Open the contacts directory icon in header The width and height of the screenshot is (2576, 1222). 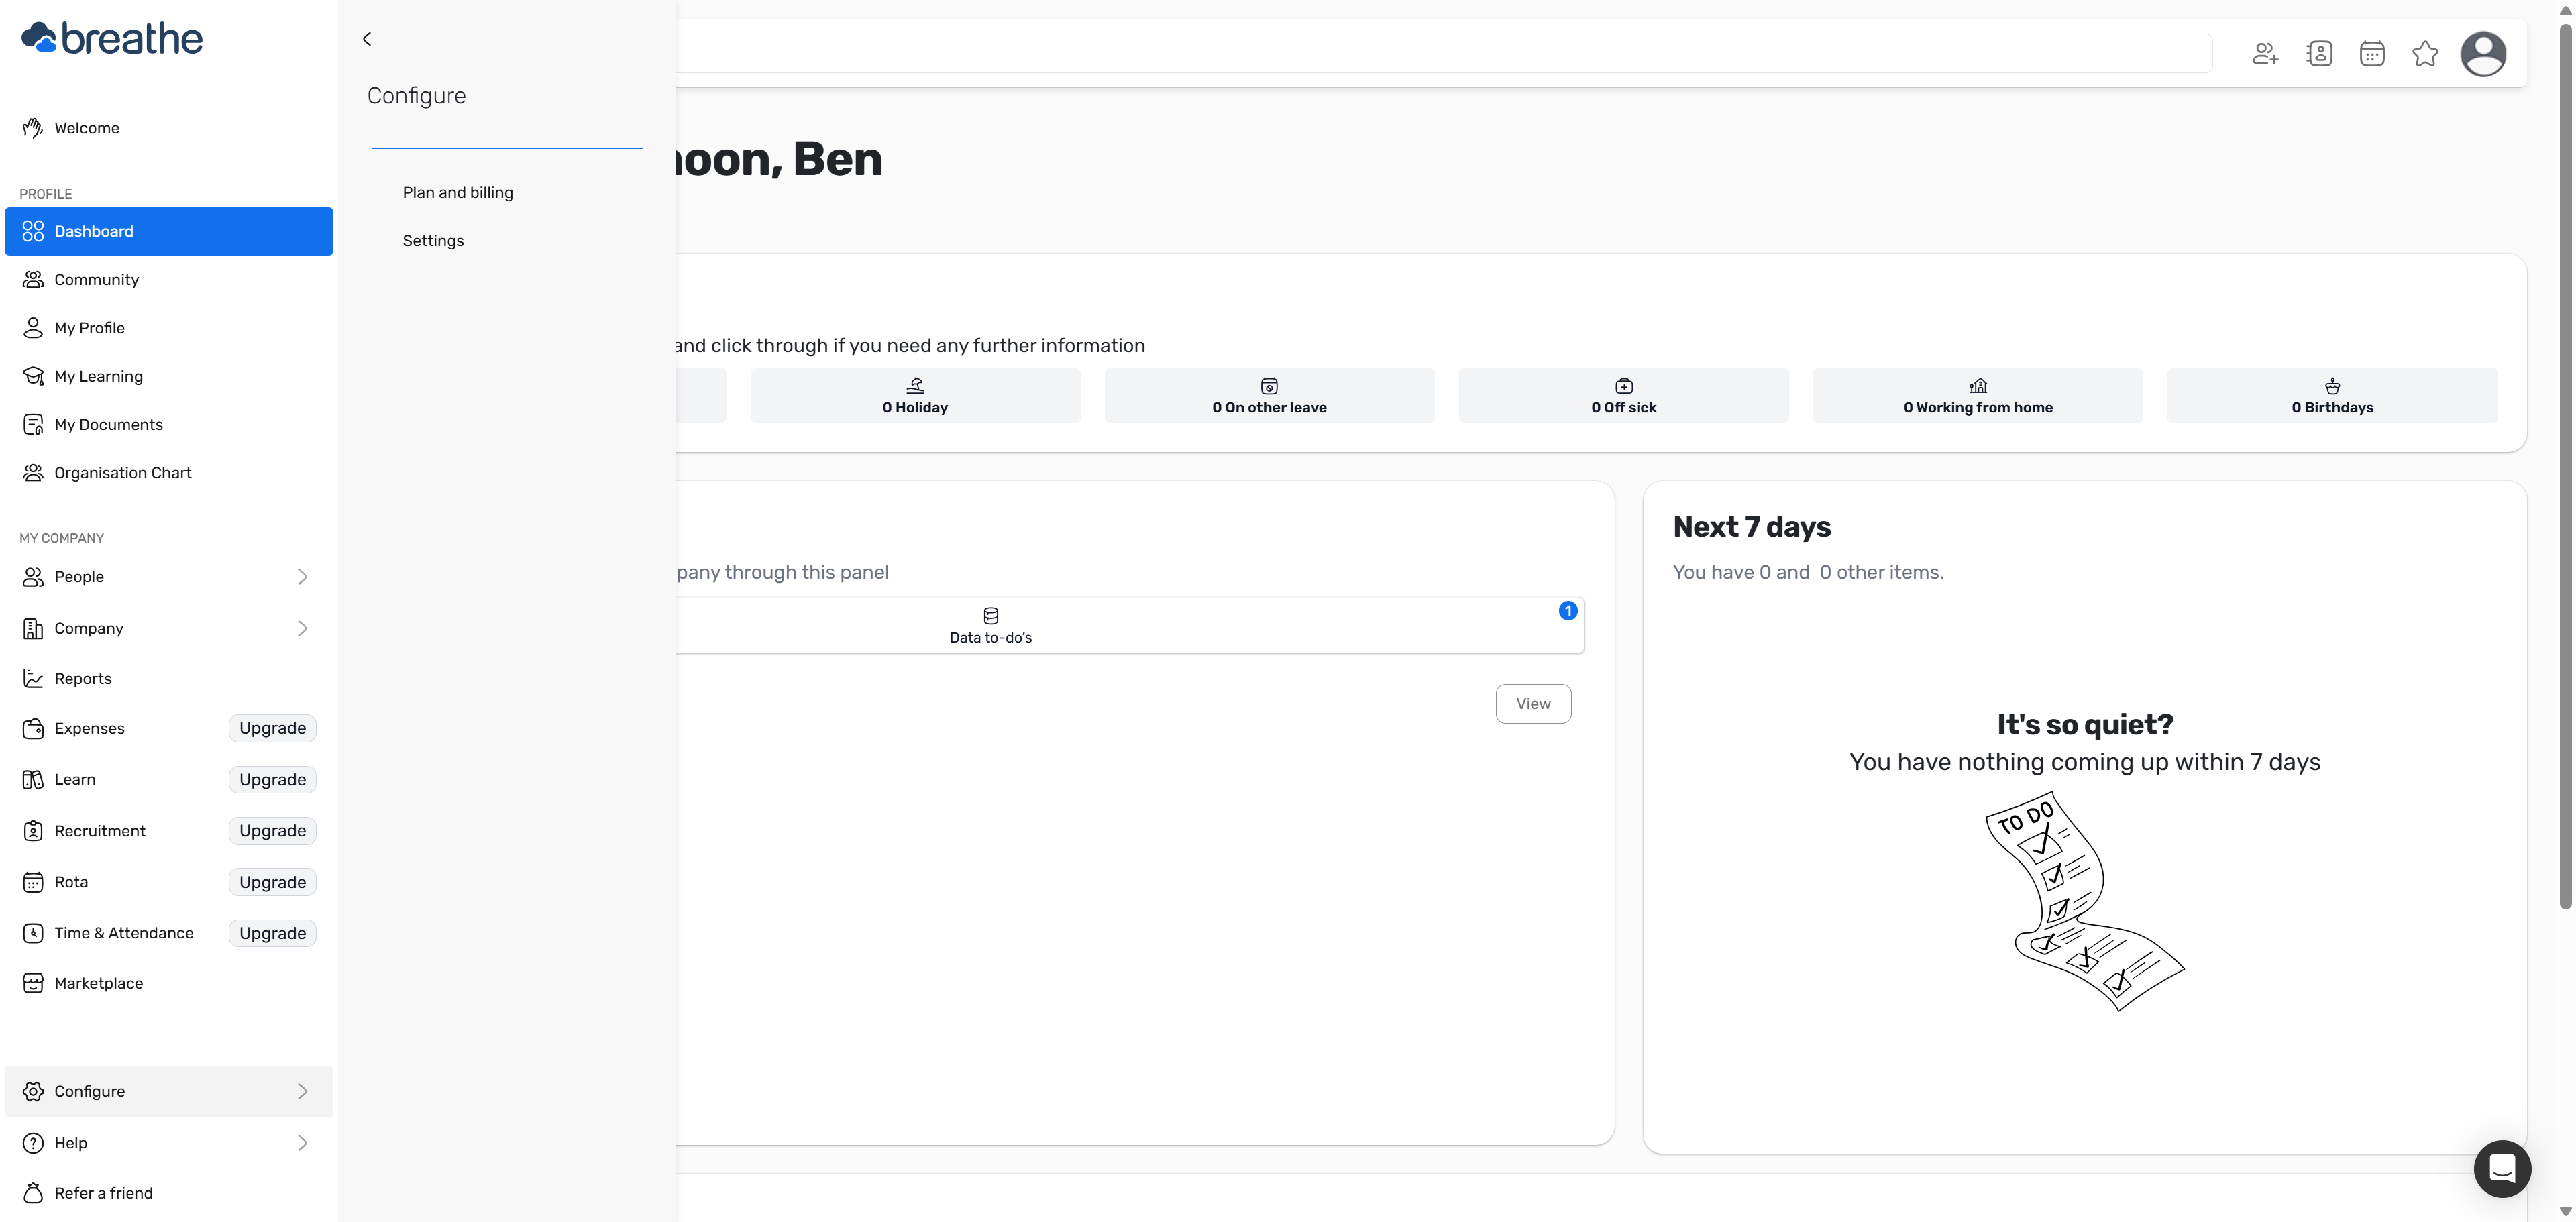(2319, 54)
